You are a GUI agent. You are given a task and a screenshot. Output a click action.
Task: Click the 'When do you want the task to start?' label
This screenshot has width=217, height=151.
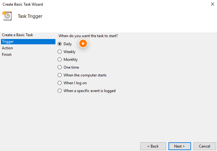tap(88, 36)
